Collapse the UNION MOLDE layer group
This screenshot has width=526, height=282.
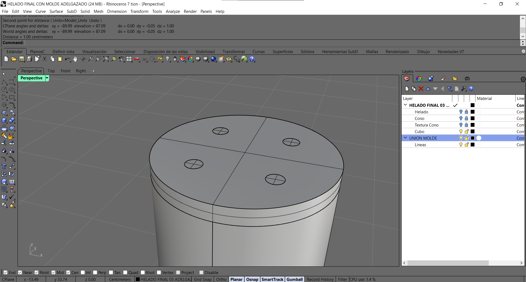coord(405,138)
